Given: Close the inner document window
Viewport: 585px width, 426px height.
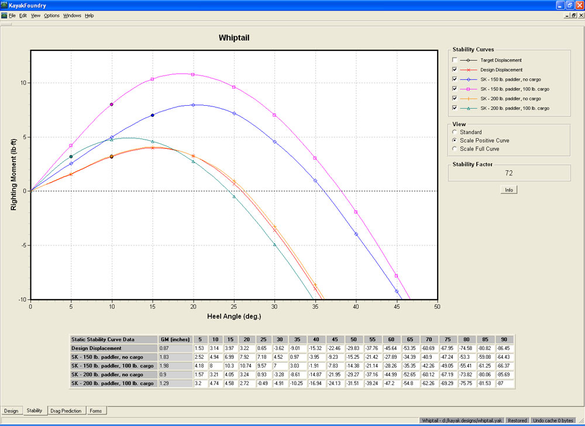Looking at the screenshot, I should [580, 15].
